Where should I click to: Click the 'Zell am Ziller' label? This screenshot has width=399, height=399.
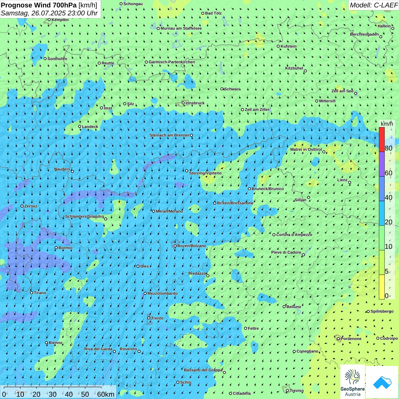coord(257,109)
